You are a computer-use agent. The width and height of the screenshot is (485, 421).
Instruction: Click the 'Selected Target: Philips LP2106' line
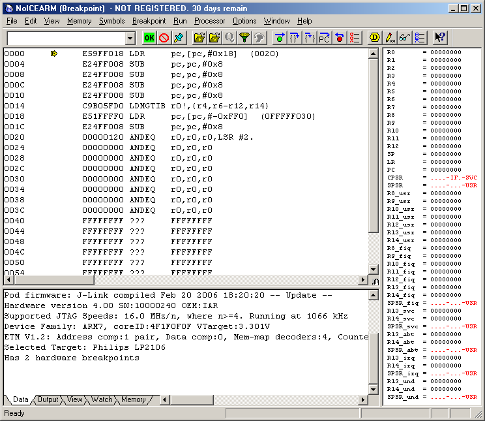pyautogui.click(x=85, y=347)
